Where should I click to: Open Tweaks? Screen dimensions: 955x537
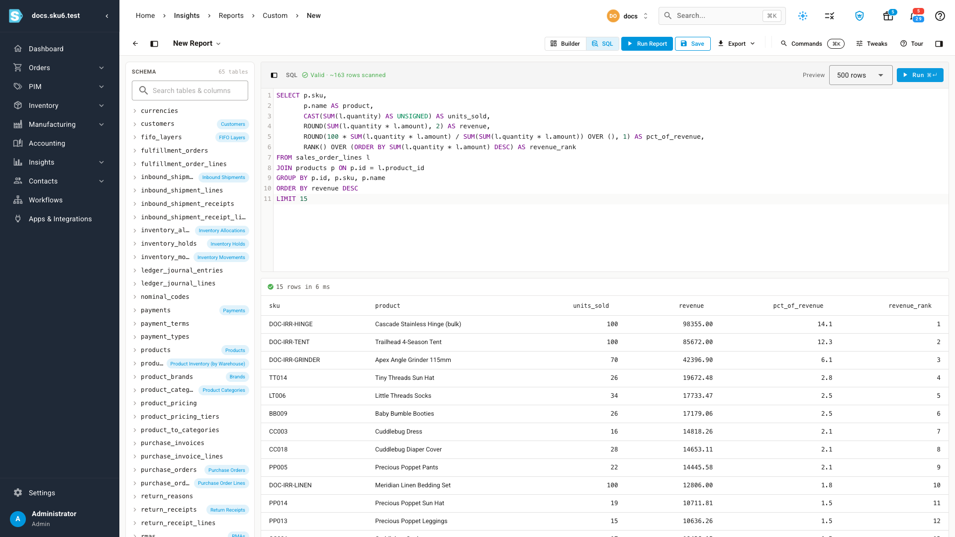[x=871, y=44]
